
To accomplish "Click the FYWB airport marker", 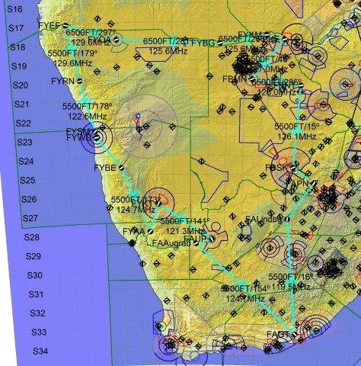I will (97, 138).
